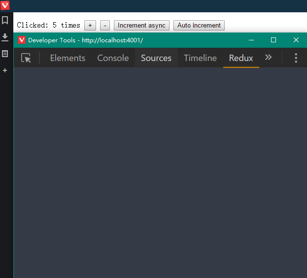Open DevTools three-dot options menu
This screenshot has height=278, width=307.
[296, 58]
